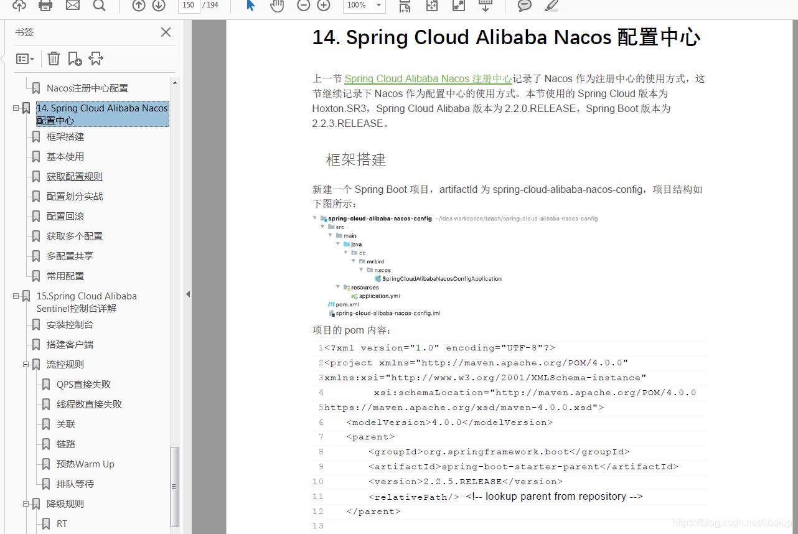Send file by email envelope icon
The width and height of the screenshot is (798, 534).
(x=73, y=5)
